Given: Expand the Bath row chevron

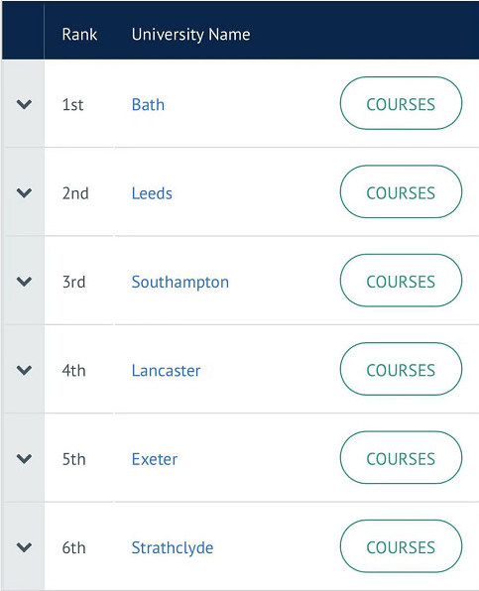Looking at the screenshot, I should coord(24,104).
